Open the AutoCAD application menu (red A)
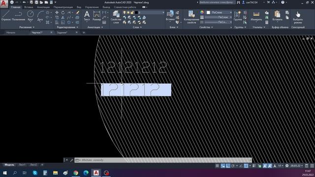This screenshot has height=177, width=315. (x=4, y=4)
